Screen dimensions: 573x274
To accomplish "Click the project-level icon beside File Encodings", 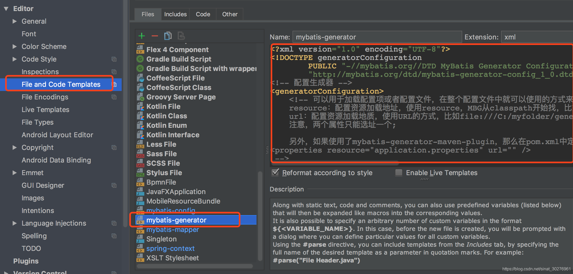I will coord(114,97).
